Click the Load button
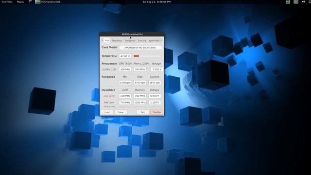This screenshot has height=175, width=311. [107, 112]
